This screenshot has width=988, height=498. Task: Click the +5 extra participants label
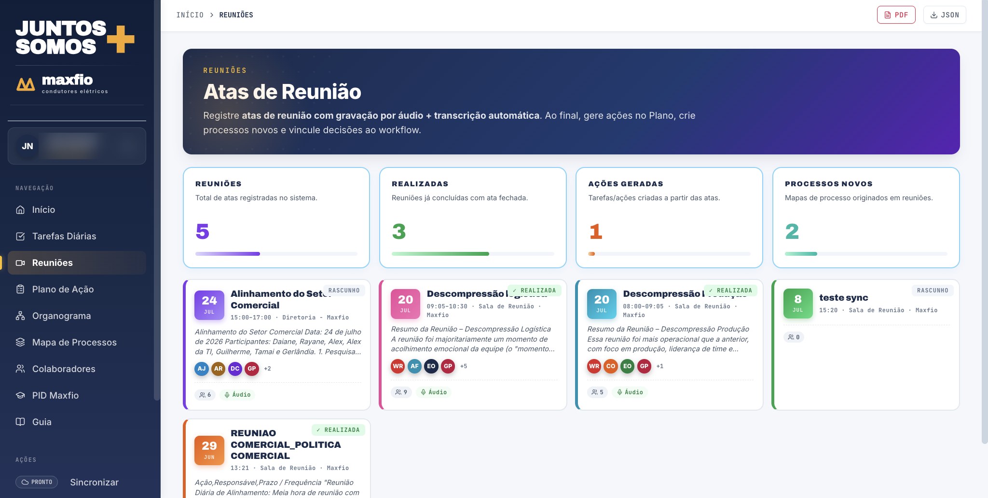(x=464, y=366)
